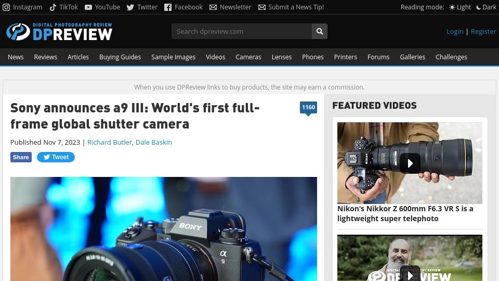Play the Nikkor Z 600mm video
This screenshot has width=499, height=281.
(410, 163)
